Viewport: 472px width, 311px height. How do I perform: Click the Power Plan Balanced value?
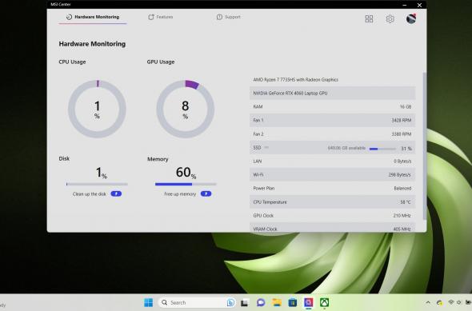click(402, 189)
